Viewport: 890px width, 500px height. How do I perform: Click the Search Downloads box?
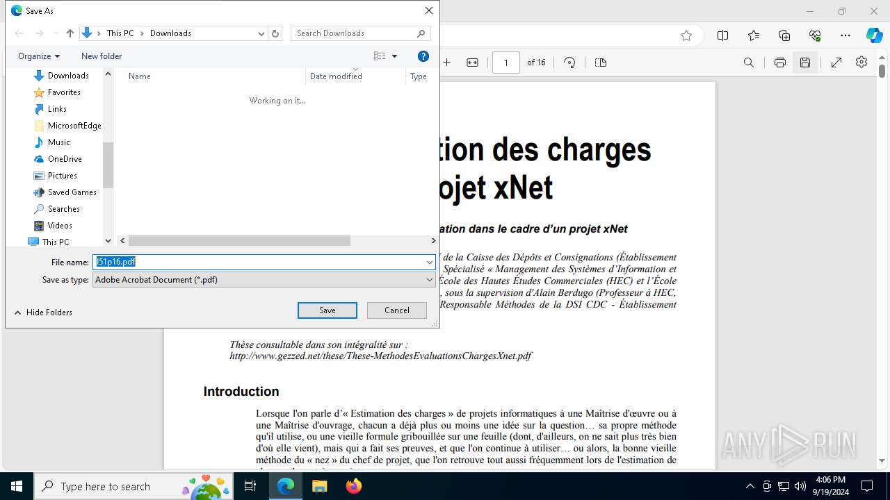pyautogui.click(x=361, y=33)
